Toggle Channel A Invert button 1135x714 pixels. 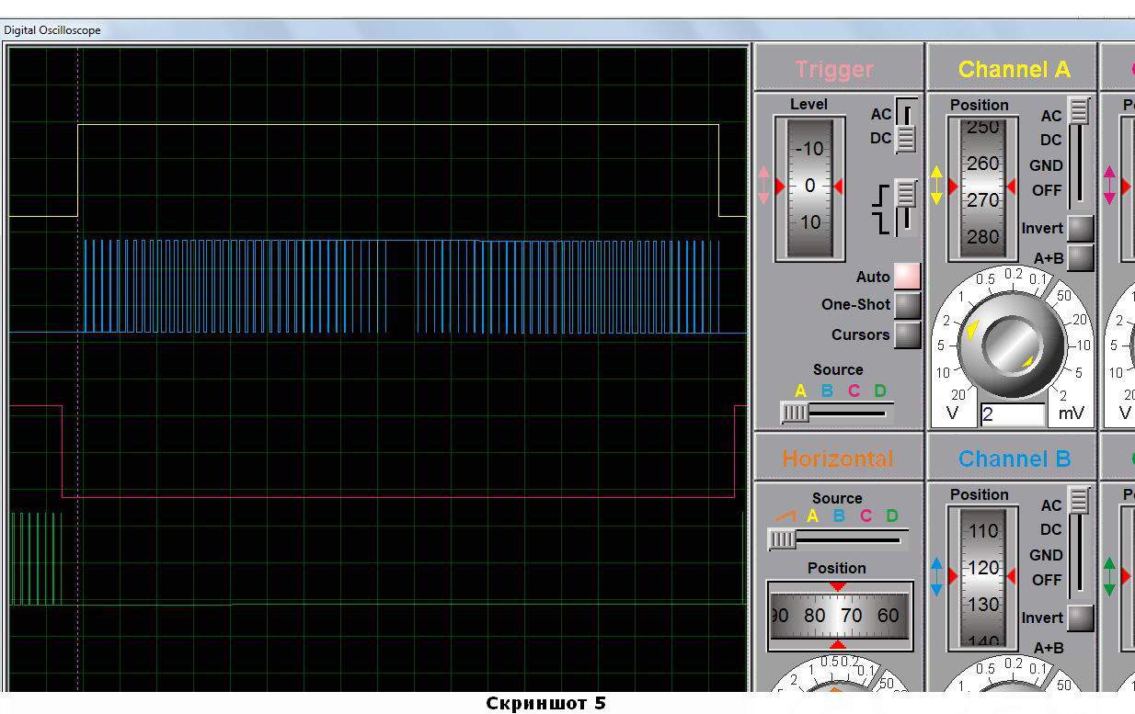pyautogui.click(x=1081, y=228)
